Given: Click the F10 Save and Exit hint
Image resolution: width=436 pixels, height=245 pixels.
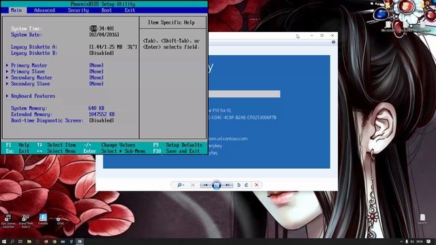Looking at the screenshot, I should [176, 151].
